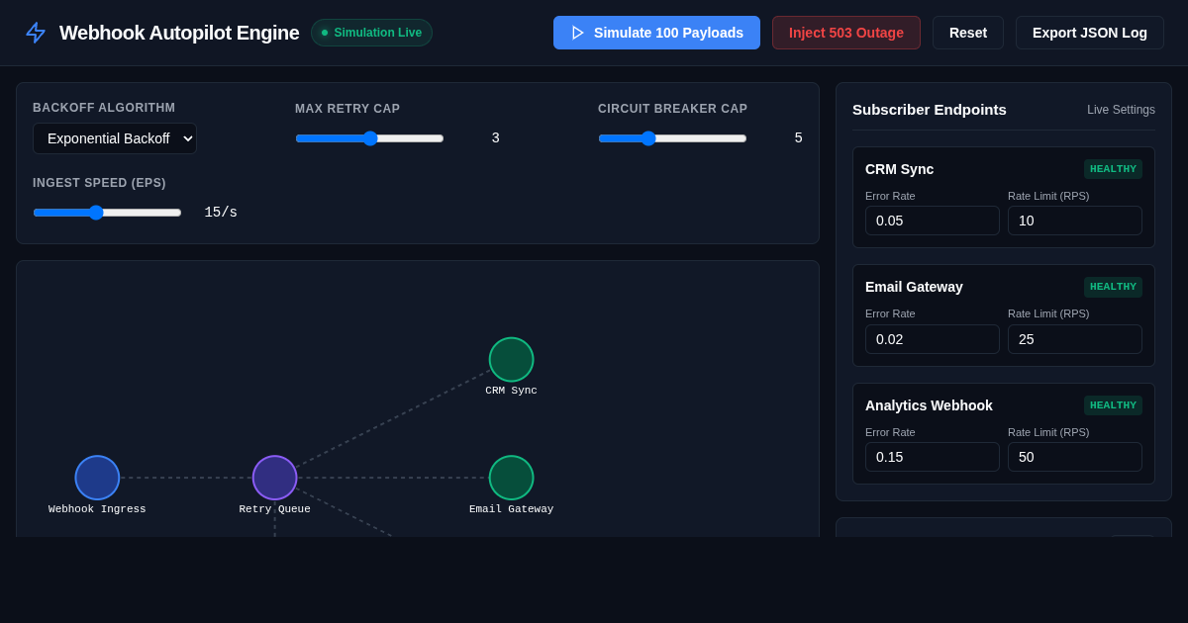This screenshot has width=1188, height=623.
Task: Click the Circuit Breaker Cap value 5
Action: (798, 137)
